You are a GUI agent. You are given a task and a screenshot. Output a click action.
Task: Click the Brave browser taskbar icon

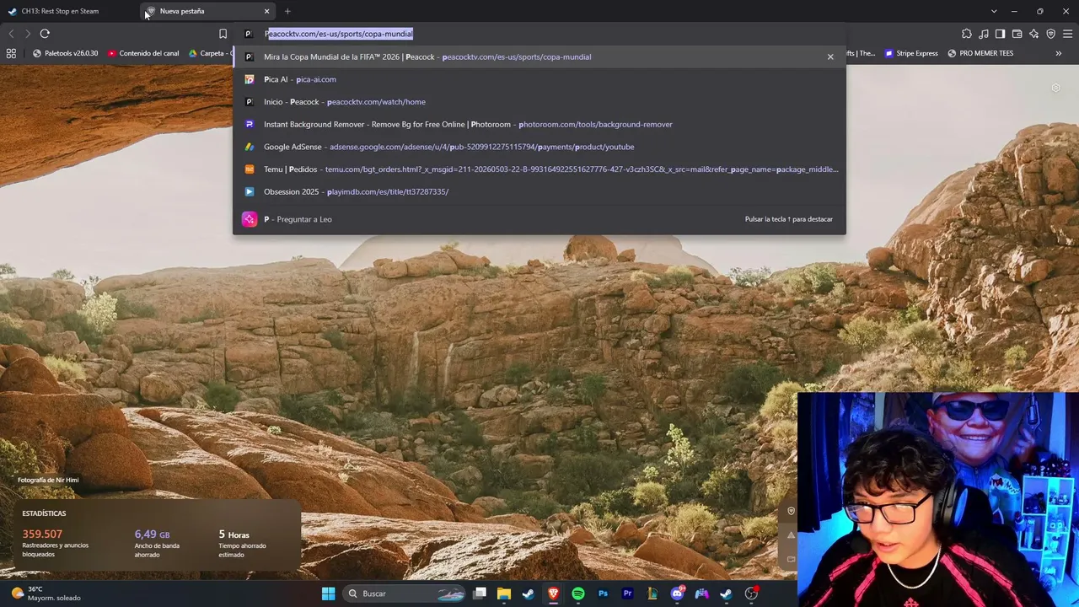(x=553, y=594)
